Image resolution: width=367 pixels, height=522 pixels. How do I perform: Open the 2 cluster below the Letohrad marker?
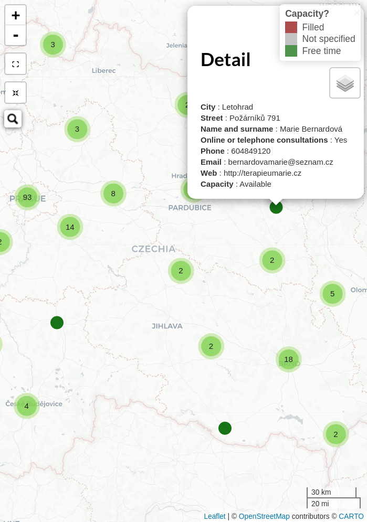click(272, 260)
